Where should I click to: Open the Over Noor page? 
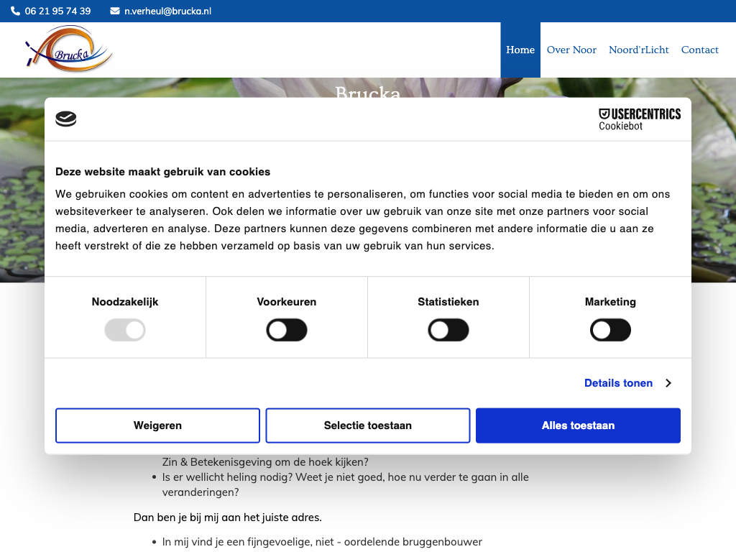tap(571, 50)
